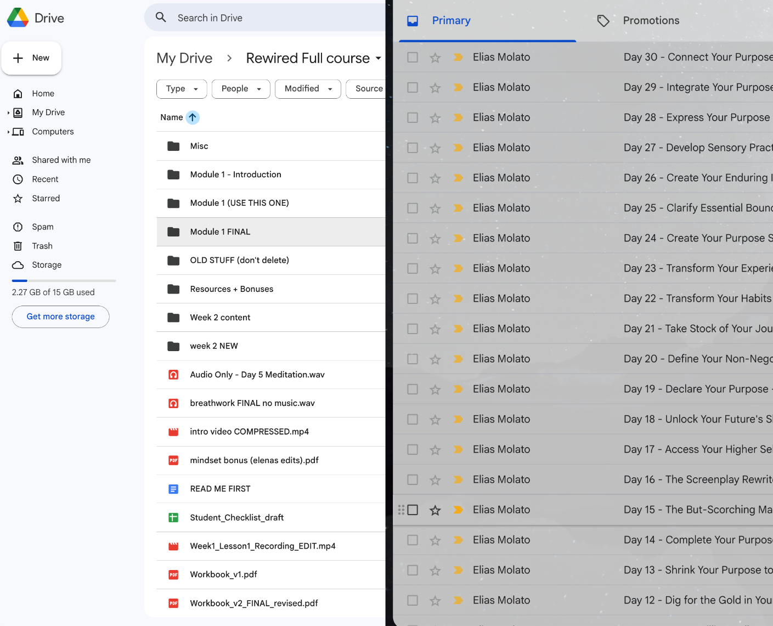This screenshot has height=626, width=773.
Task: Select Module 1 (USE THIS ONE) folder
Action: click(271, 203)
